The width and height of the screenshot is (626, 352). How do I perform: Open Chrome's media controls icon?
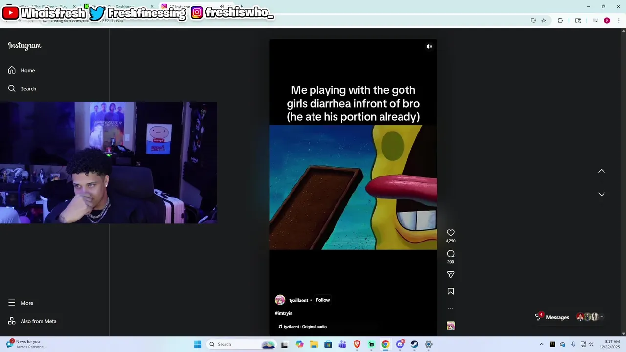[595, 21]
